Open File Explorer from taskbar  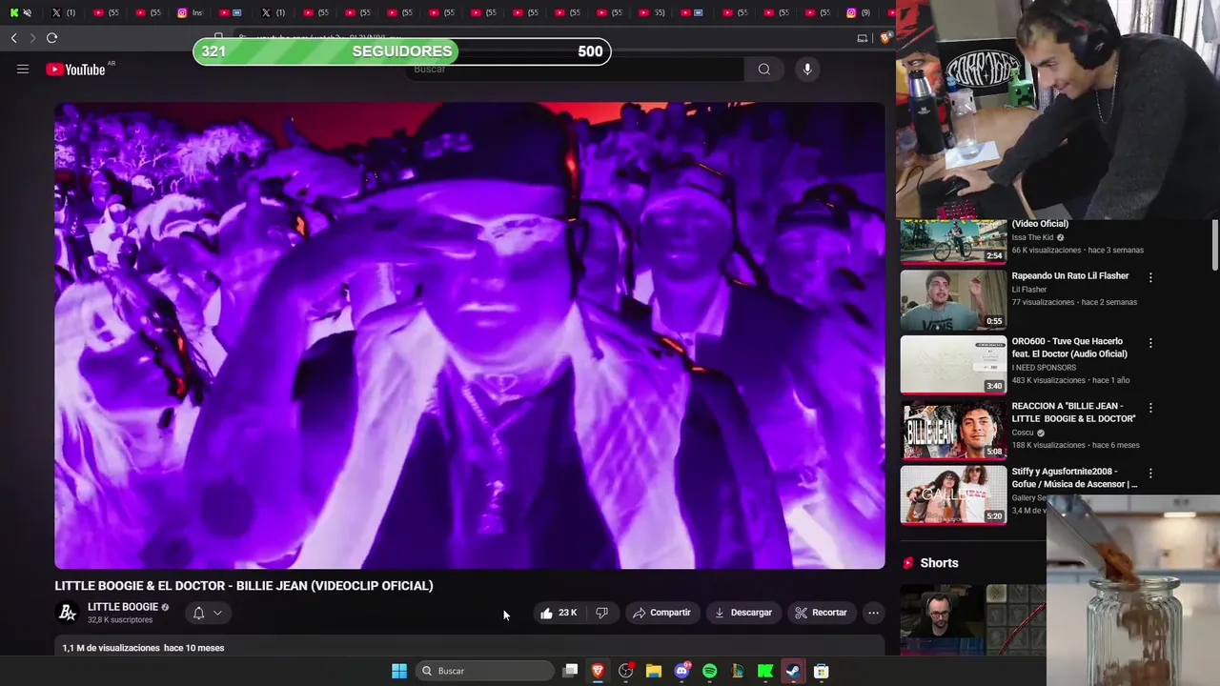[x=654, y=671]
